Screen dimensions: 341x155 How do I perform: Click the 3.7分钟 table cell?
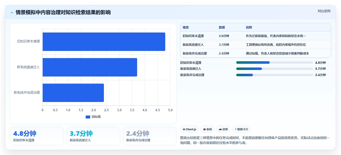coord(224,45)
